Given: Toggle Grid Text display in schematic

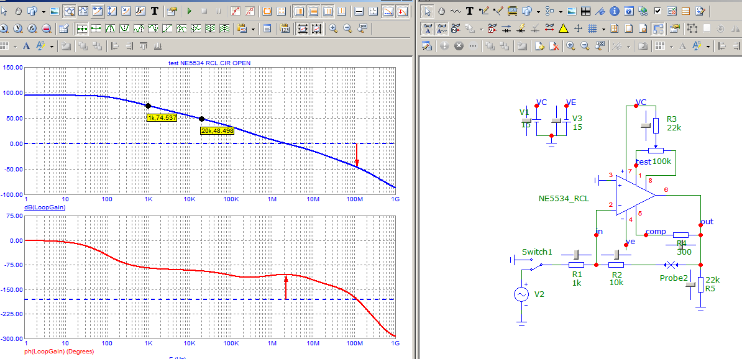Looking at the screenshot, I should [x=428, y=29].
